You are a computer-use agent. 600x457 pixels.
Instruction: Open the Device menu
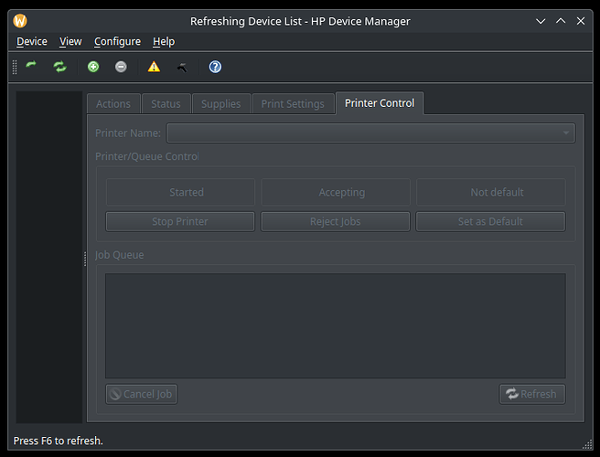pyautogui.click(x=32, y=41)
